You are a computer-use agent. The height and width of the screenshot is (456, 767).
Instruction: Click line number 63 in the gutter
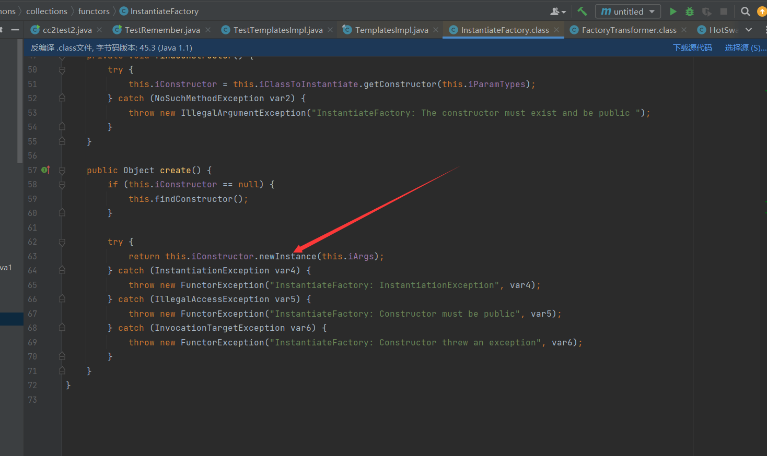click(x=32, y=256)
